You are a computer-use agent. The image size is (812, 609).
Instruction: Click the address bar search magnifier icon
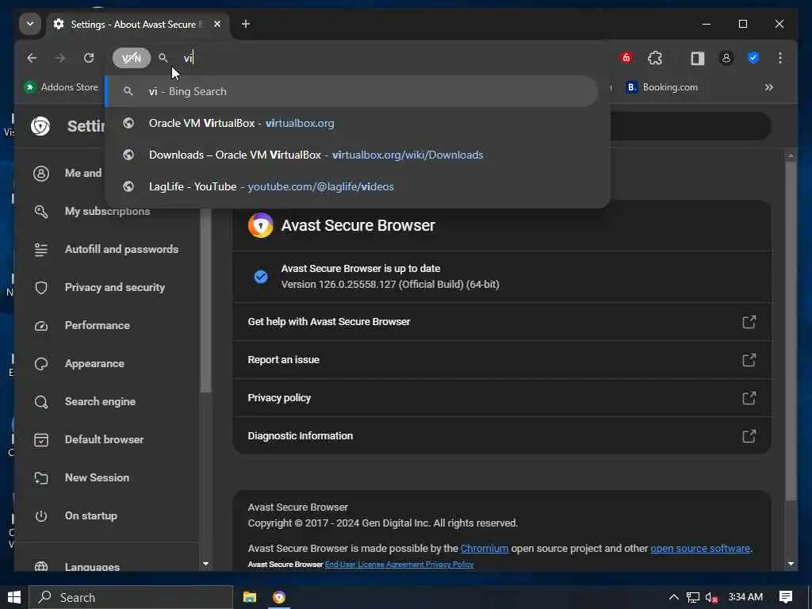coord(163,58)
